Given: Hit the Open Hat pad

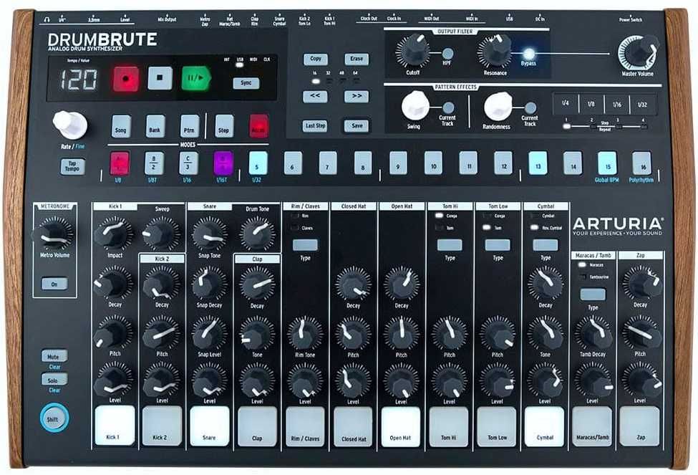Looking at the screenshot, I should coord(401,426).
